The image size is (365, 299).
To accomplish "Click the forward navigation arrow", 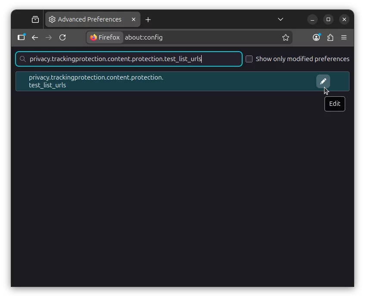I will click(49, 37).
